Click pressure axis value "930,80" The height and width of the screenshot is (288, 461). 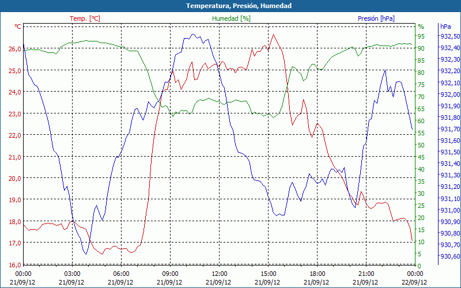tap(449, 233)
